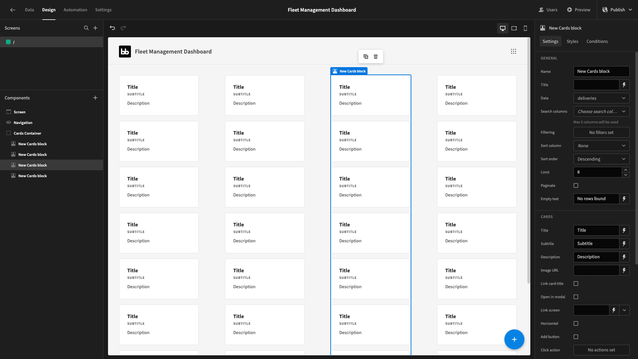Image resolution: width=638 pixels, height=359 pixels.
Task: Delete the selected Cards block
Action: click(376, 57)
